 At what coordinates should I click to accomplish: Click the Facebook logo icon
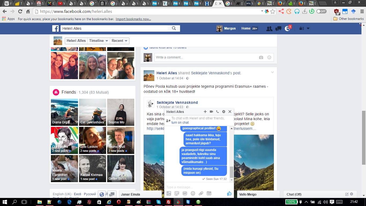pyautogui.click(x=55, y=28)
